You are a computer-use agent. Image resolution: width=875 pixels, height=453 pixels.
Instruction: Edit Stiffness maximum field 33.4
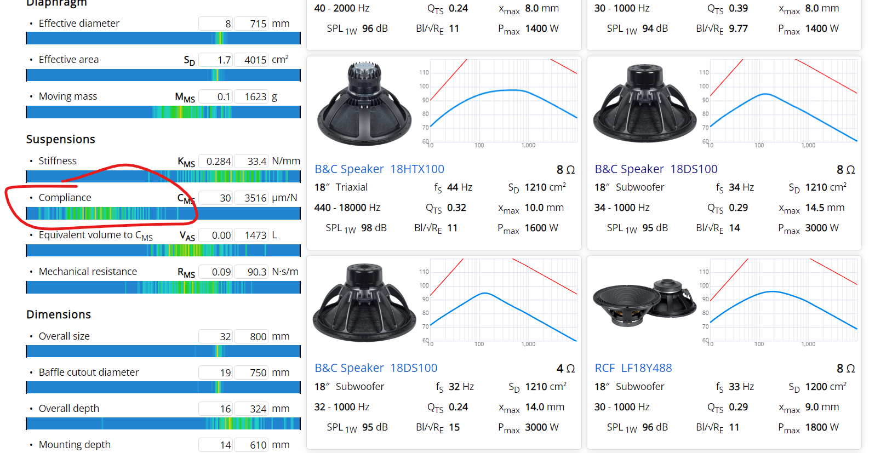click(x=251, y=161)
